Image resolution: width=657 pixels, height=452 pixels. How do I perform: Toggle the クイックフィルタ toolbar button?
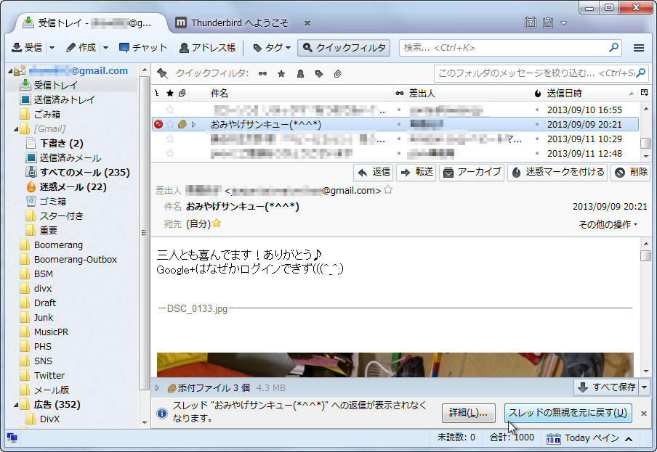pyautogui.click(x=344, y=48)
